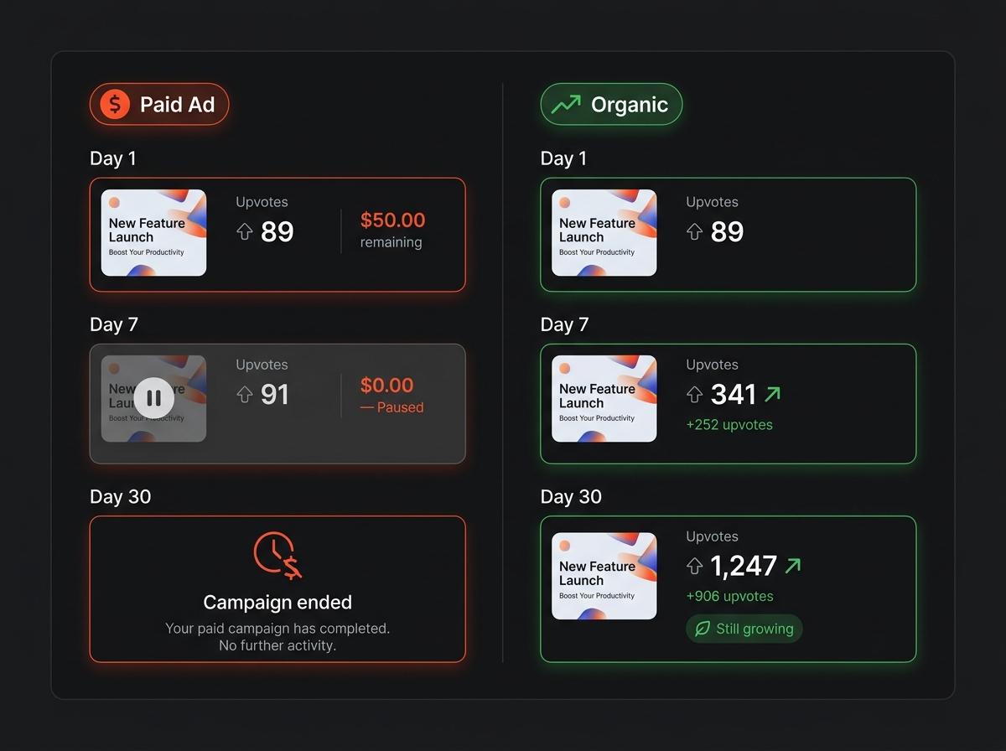Click the green growth arrow next to 341

(x=772, y=393)
